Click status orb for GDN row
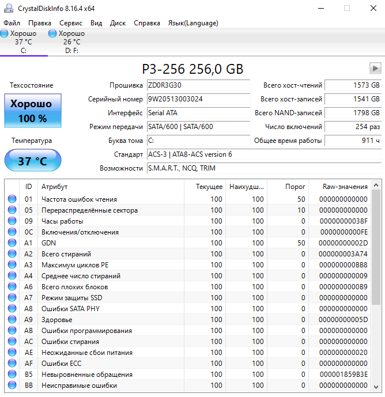Image resolution: width=385 pixels, height=397 pixels. (12, 243)
